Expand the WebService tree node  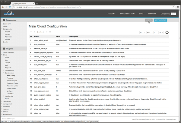pyautogui.click(x=4, y=96)
